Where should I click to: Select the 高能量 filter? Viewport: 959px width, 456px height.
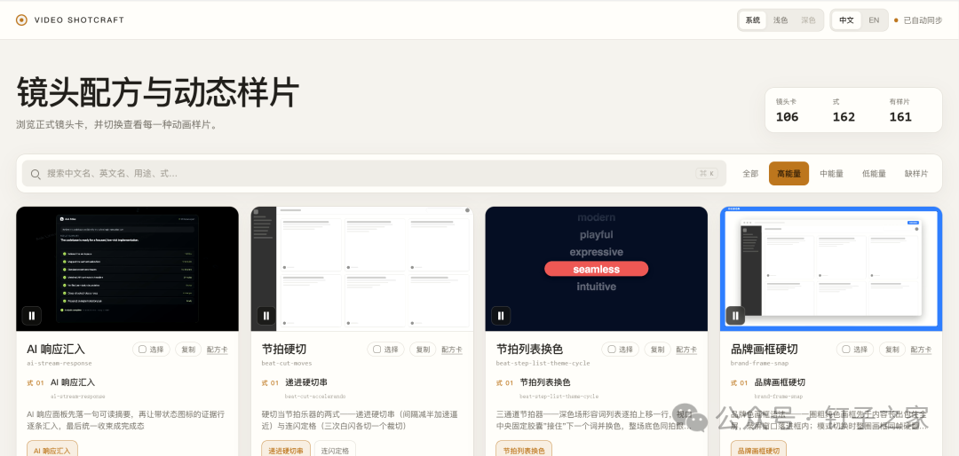click(x=789, y=174)
